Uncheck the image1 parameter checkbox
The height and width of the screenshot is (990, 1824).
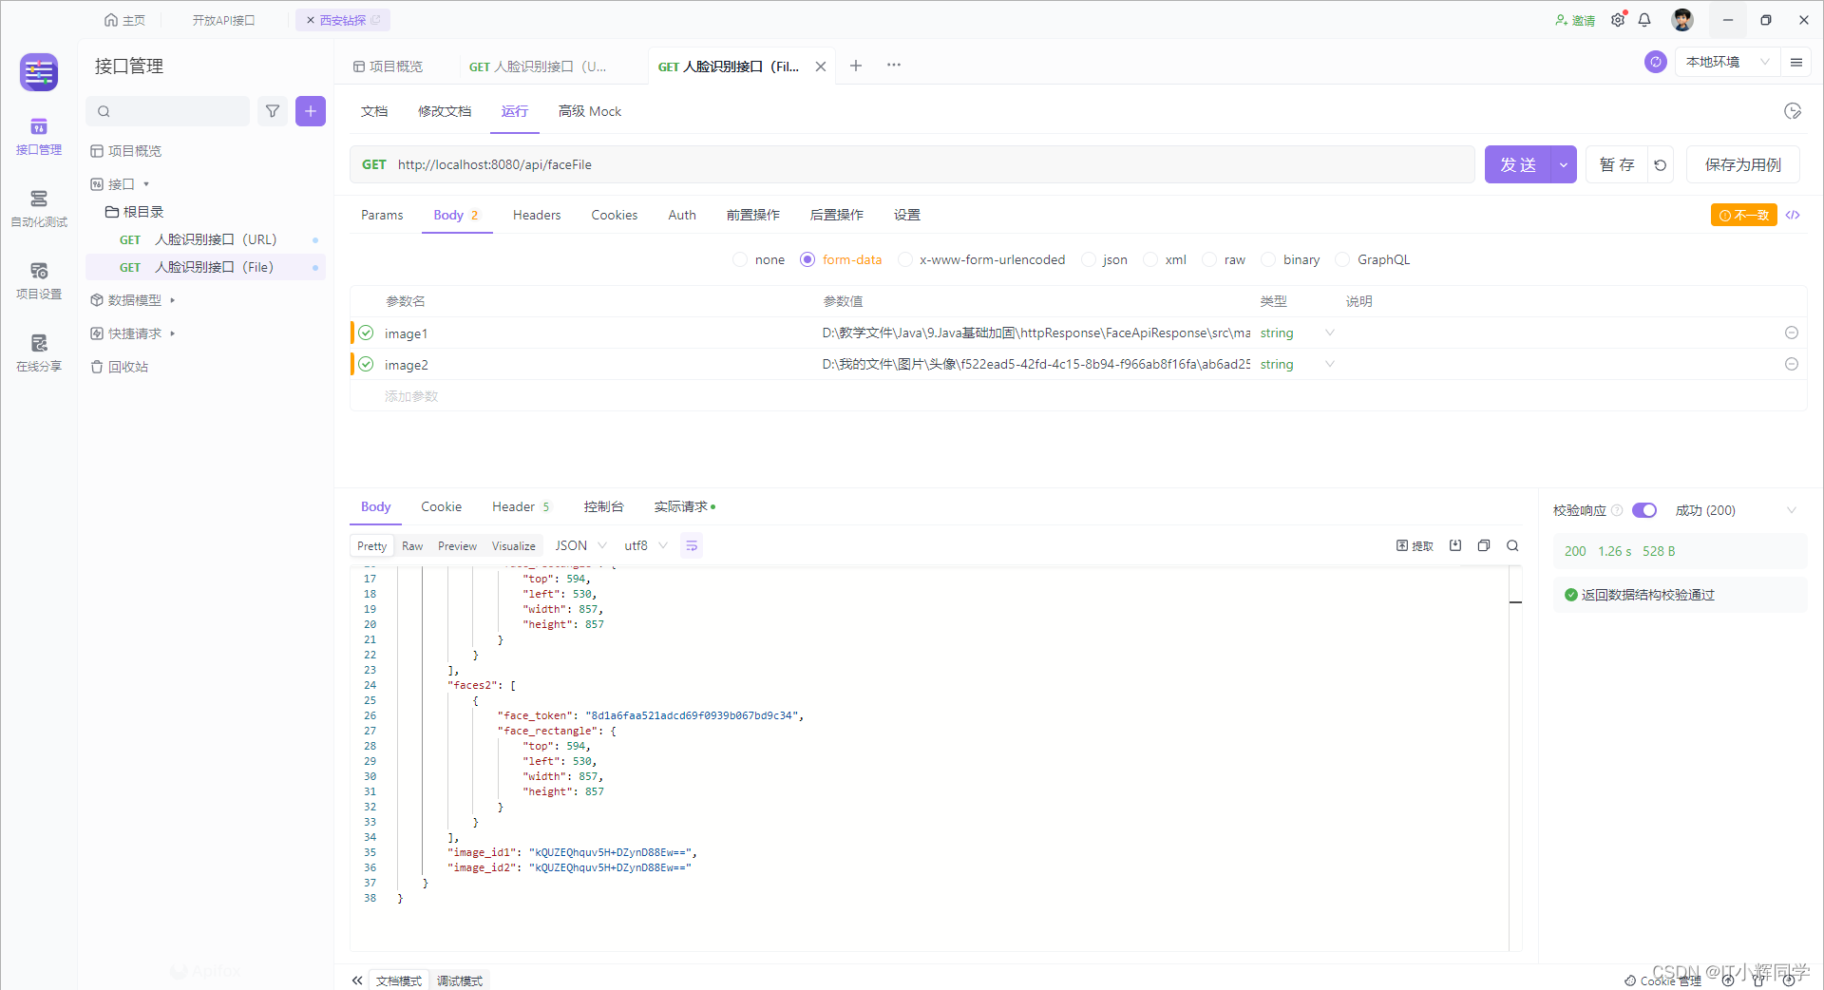point(366,333)
